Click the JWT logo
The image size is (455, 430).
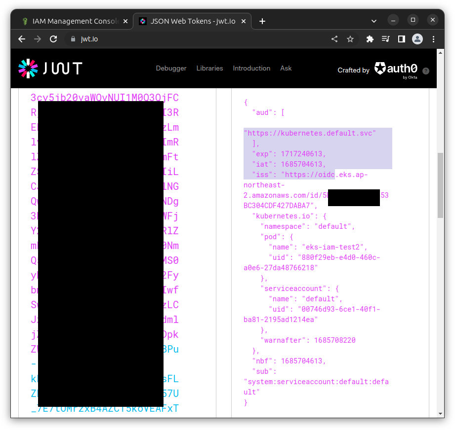(x=50, y=69)
